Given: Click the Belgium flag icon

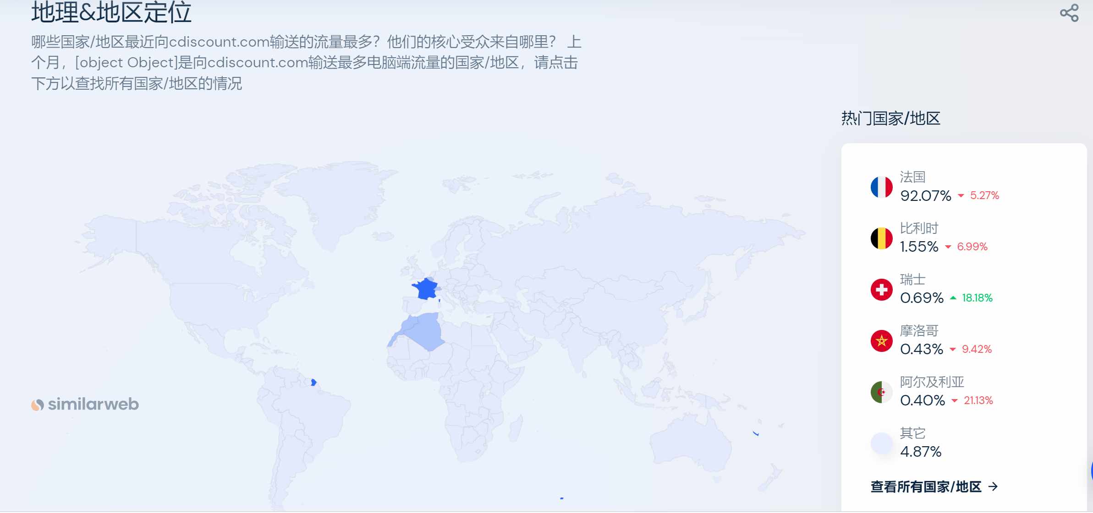Looking at the screenshot, I should [x=881, y=238].
